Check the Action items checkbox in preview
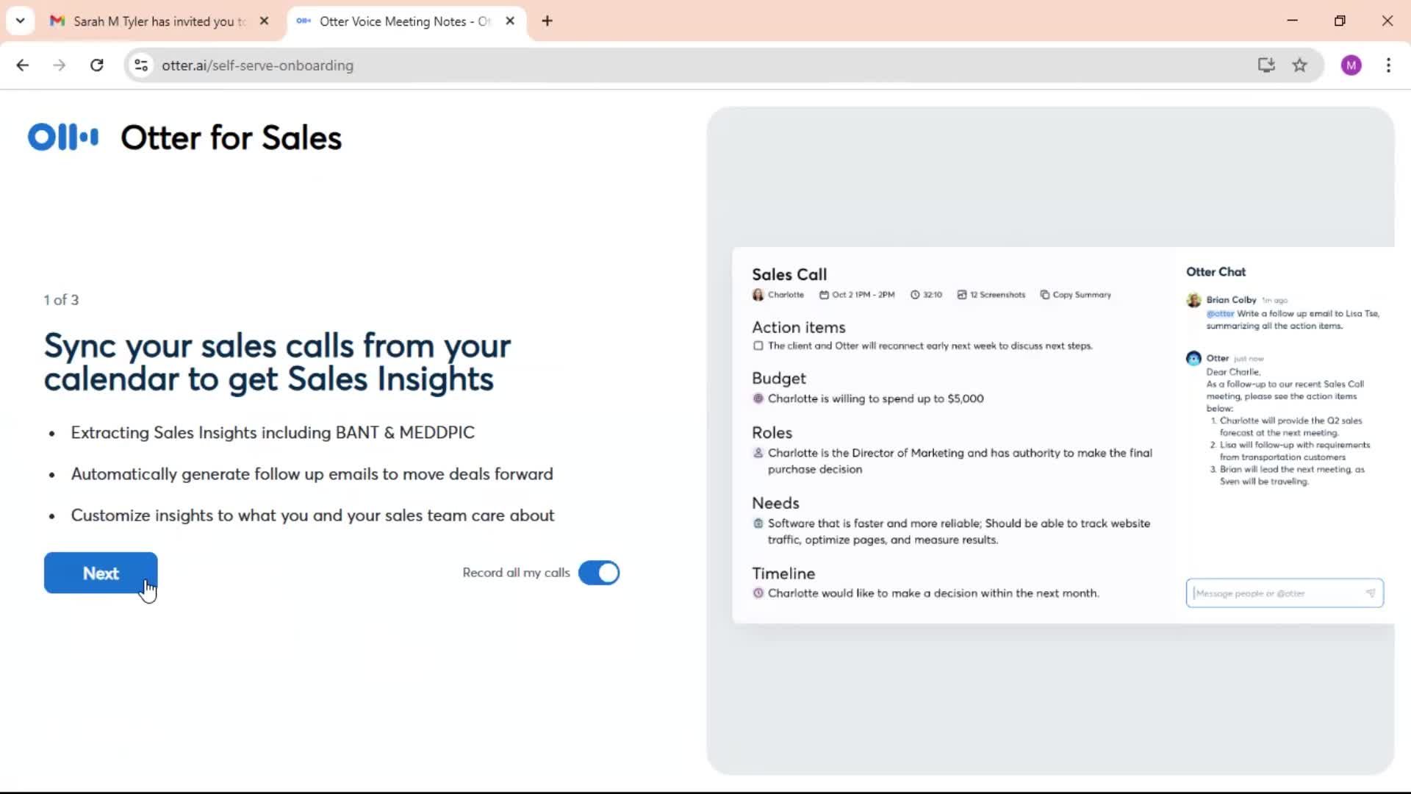This screenshot has height=794, width=1411. pyautogui.click(x=758, y=346)
